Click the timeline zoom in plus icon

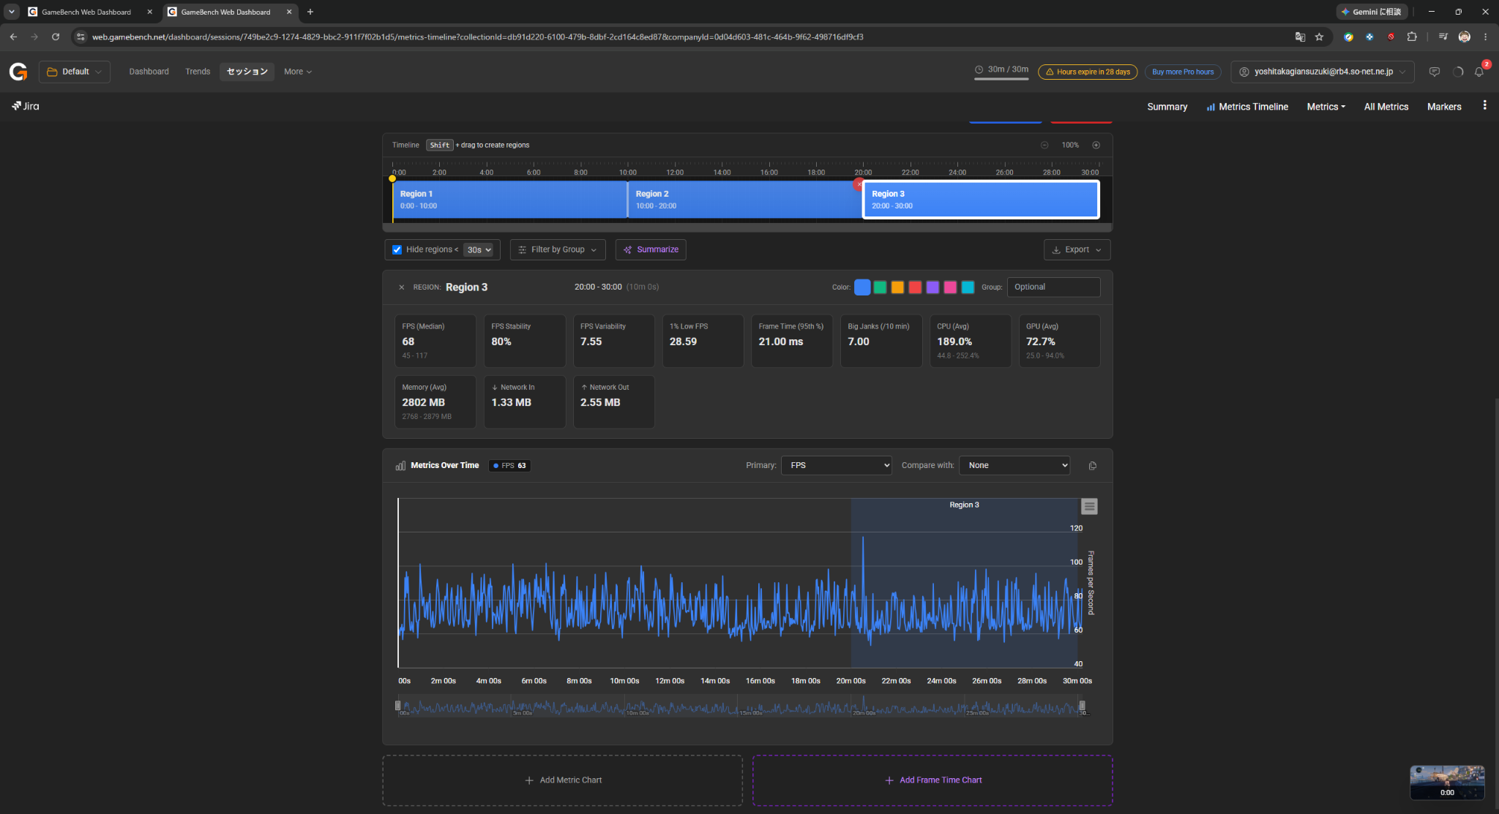click(1096, 145)
